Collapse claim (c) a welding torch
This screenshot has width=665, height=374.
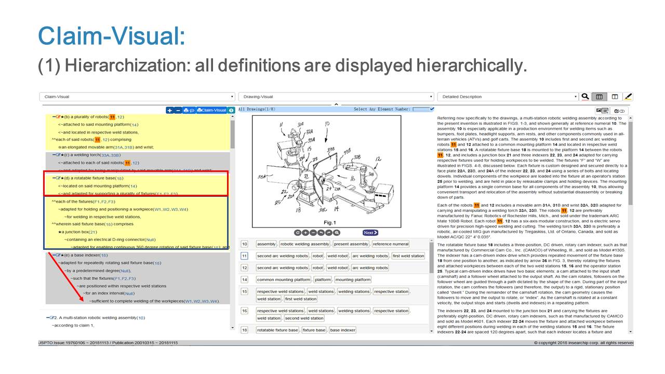click(54, 155)
